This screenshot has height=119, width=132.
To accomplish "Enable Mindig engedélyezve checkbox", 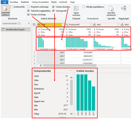I will point(84,7).
